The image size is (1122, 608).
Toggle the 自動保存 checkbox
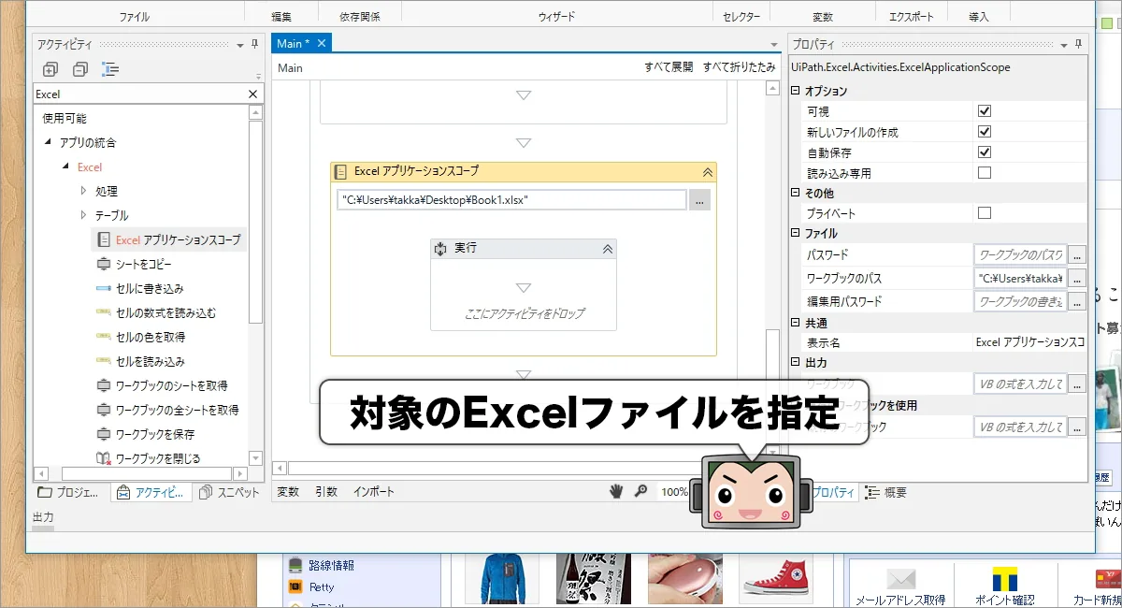(x=985, y=152)
